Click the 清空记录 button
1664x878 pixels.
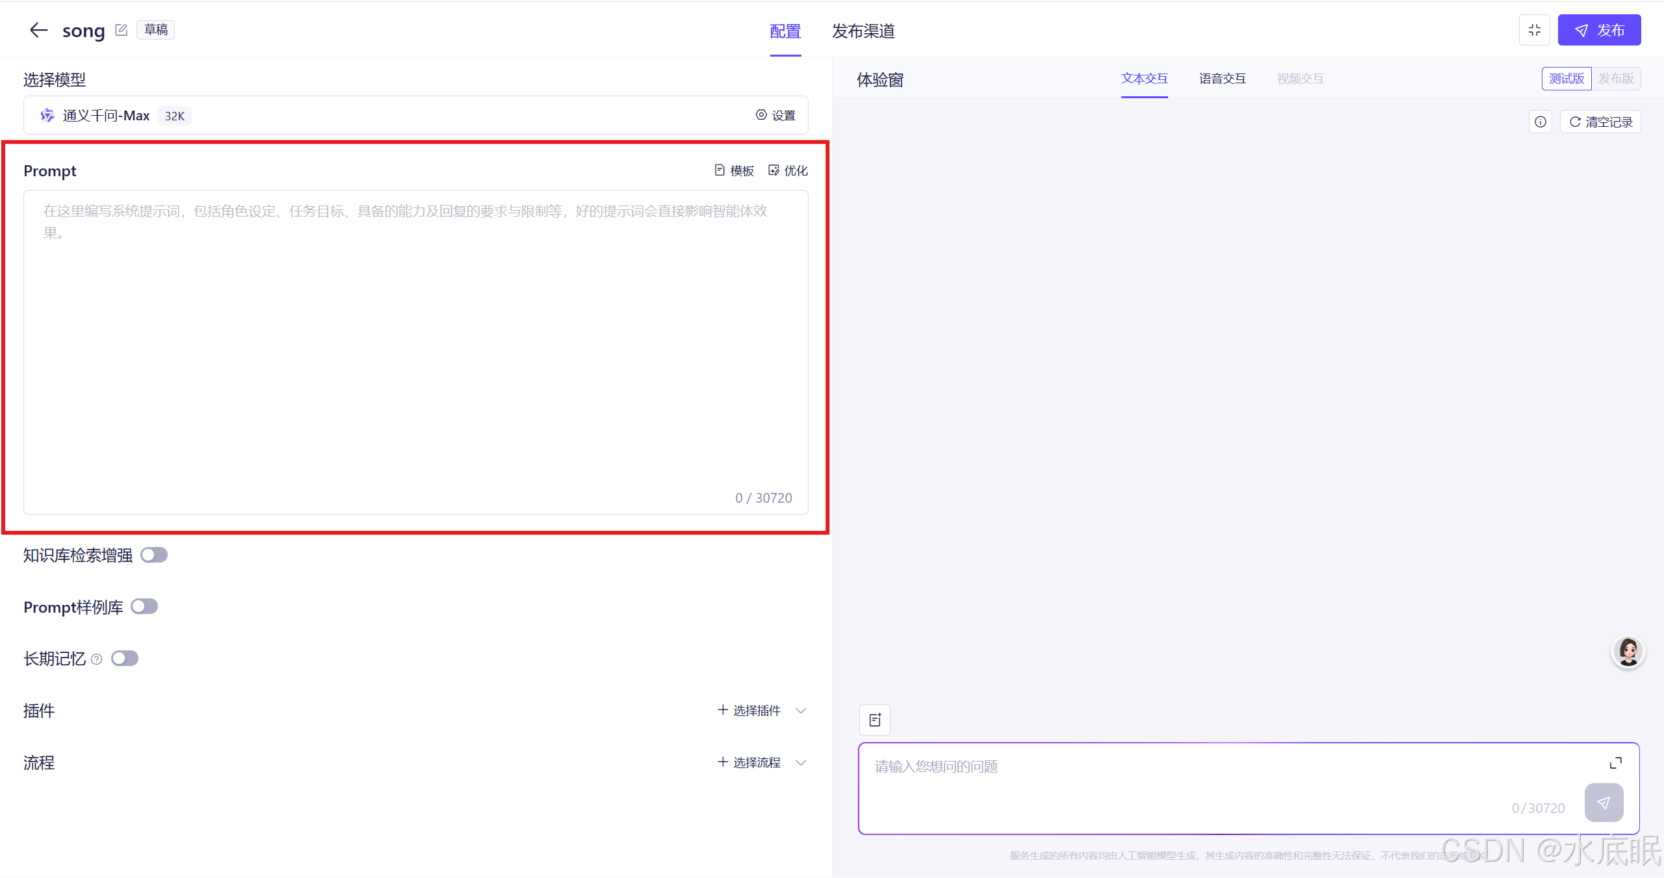1601,122
